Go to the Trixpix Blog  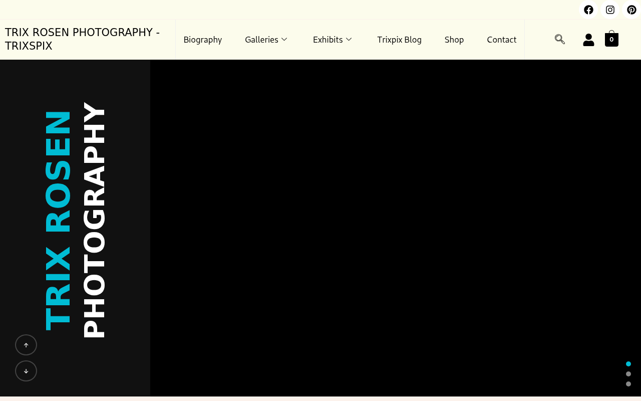point(400,40)
